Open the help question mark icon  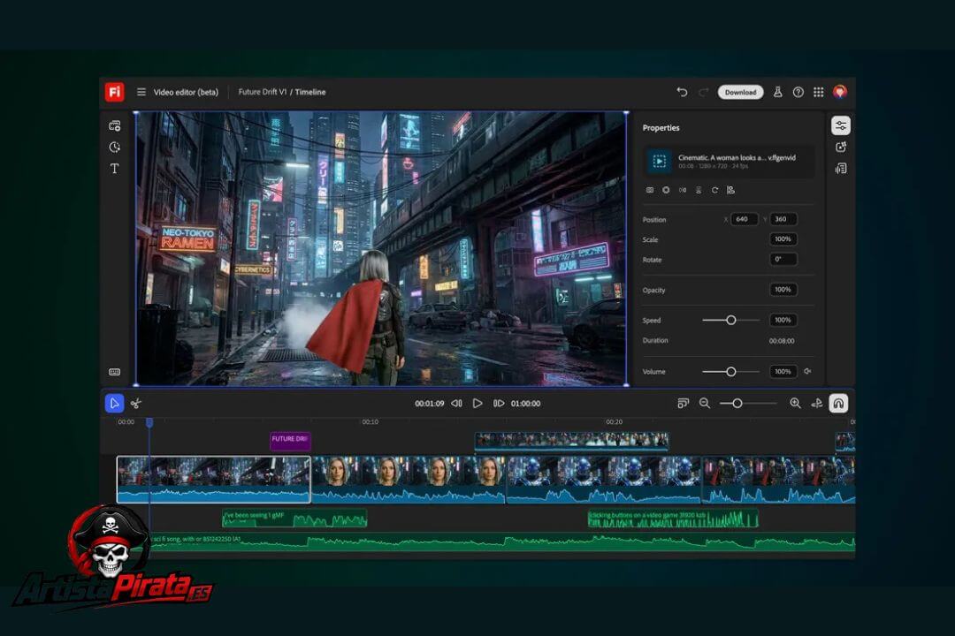[798, 92]
